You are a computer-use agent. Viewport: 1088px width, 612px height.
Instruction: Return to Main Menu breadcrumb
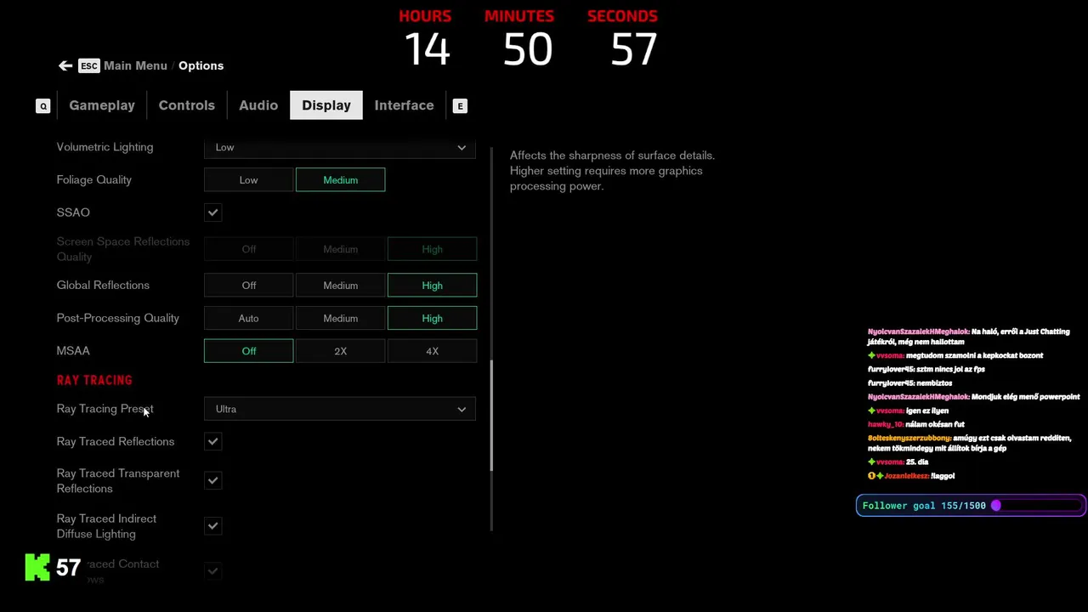click(x=135, y=65)
